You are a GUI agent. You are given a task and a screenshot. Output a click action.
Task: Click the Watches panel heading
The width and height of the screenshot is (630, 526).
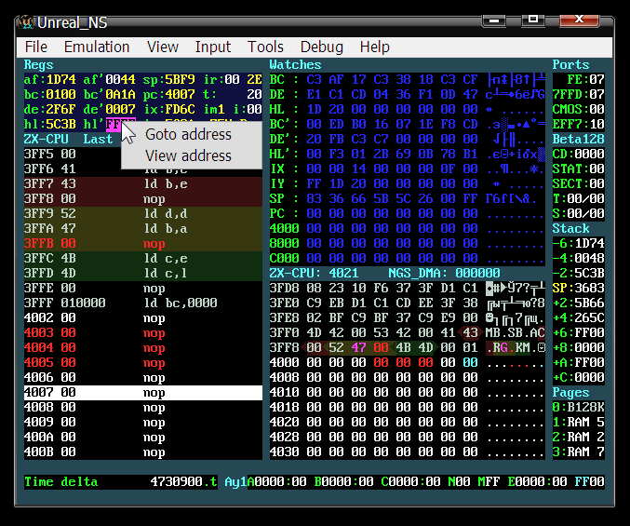[x=295, y=64]
